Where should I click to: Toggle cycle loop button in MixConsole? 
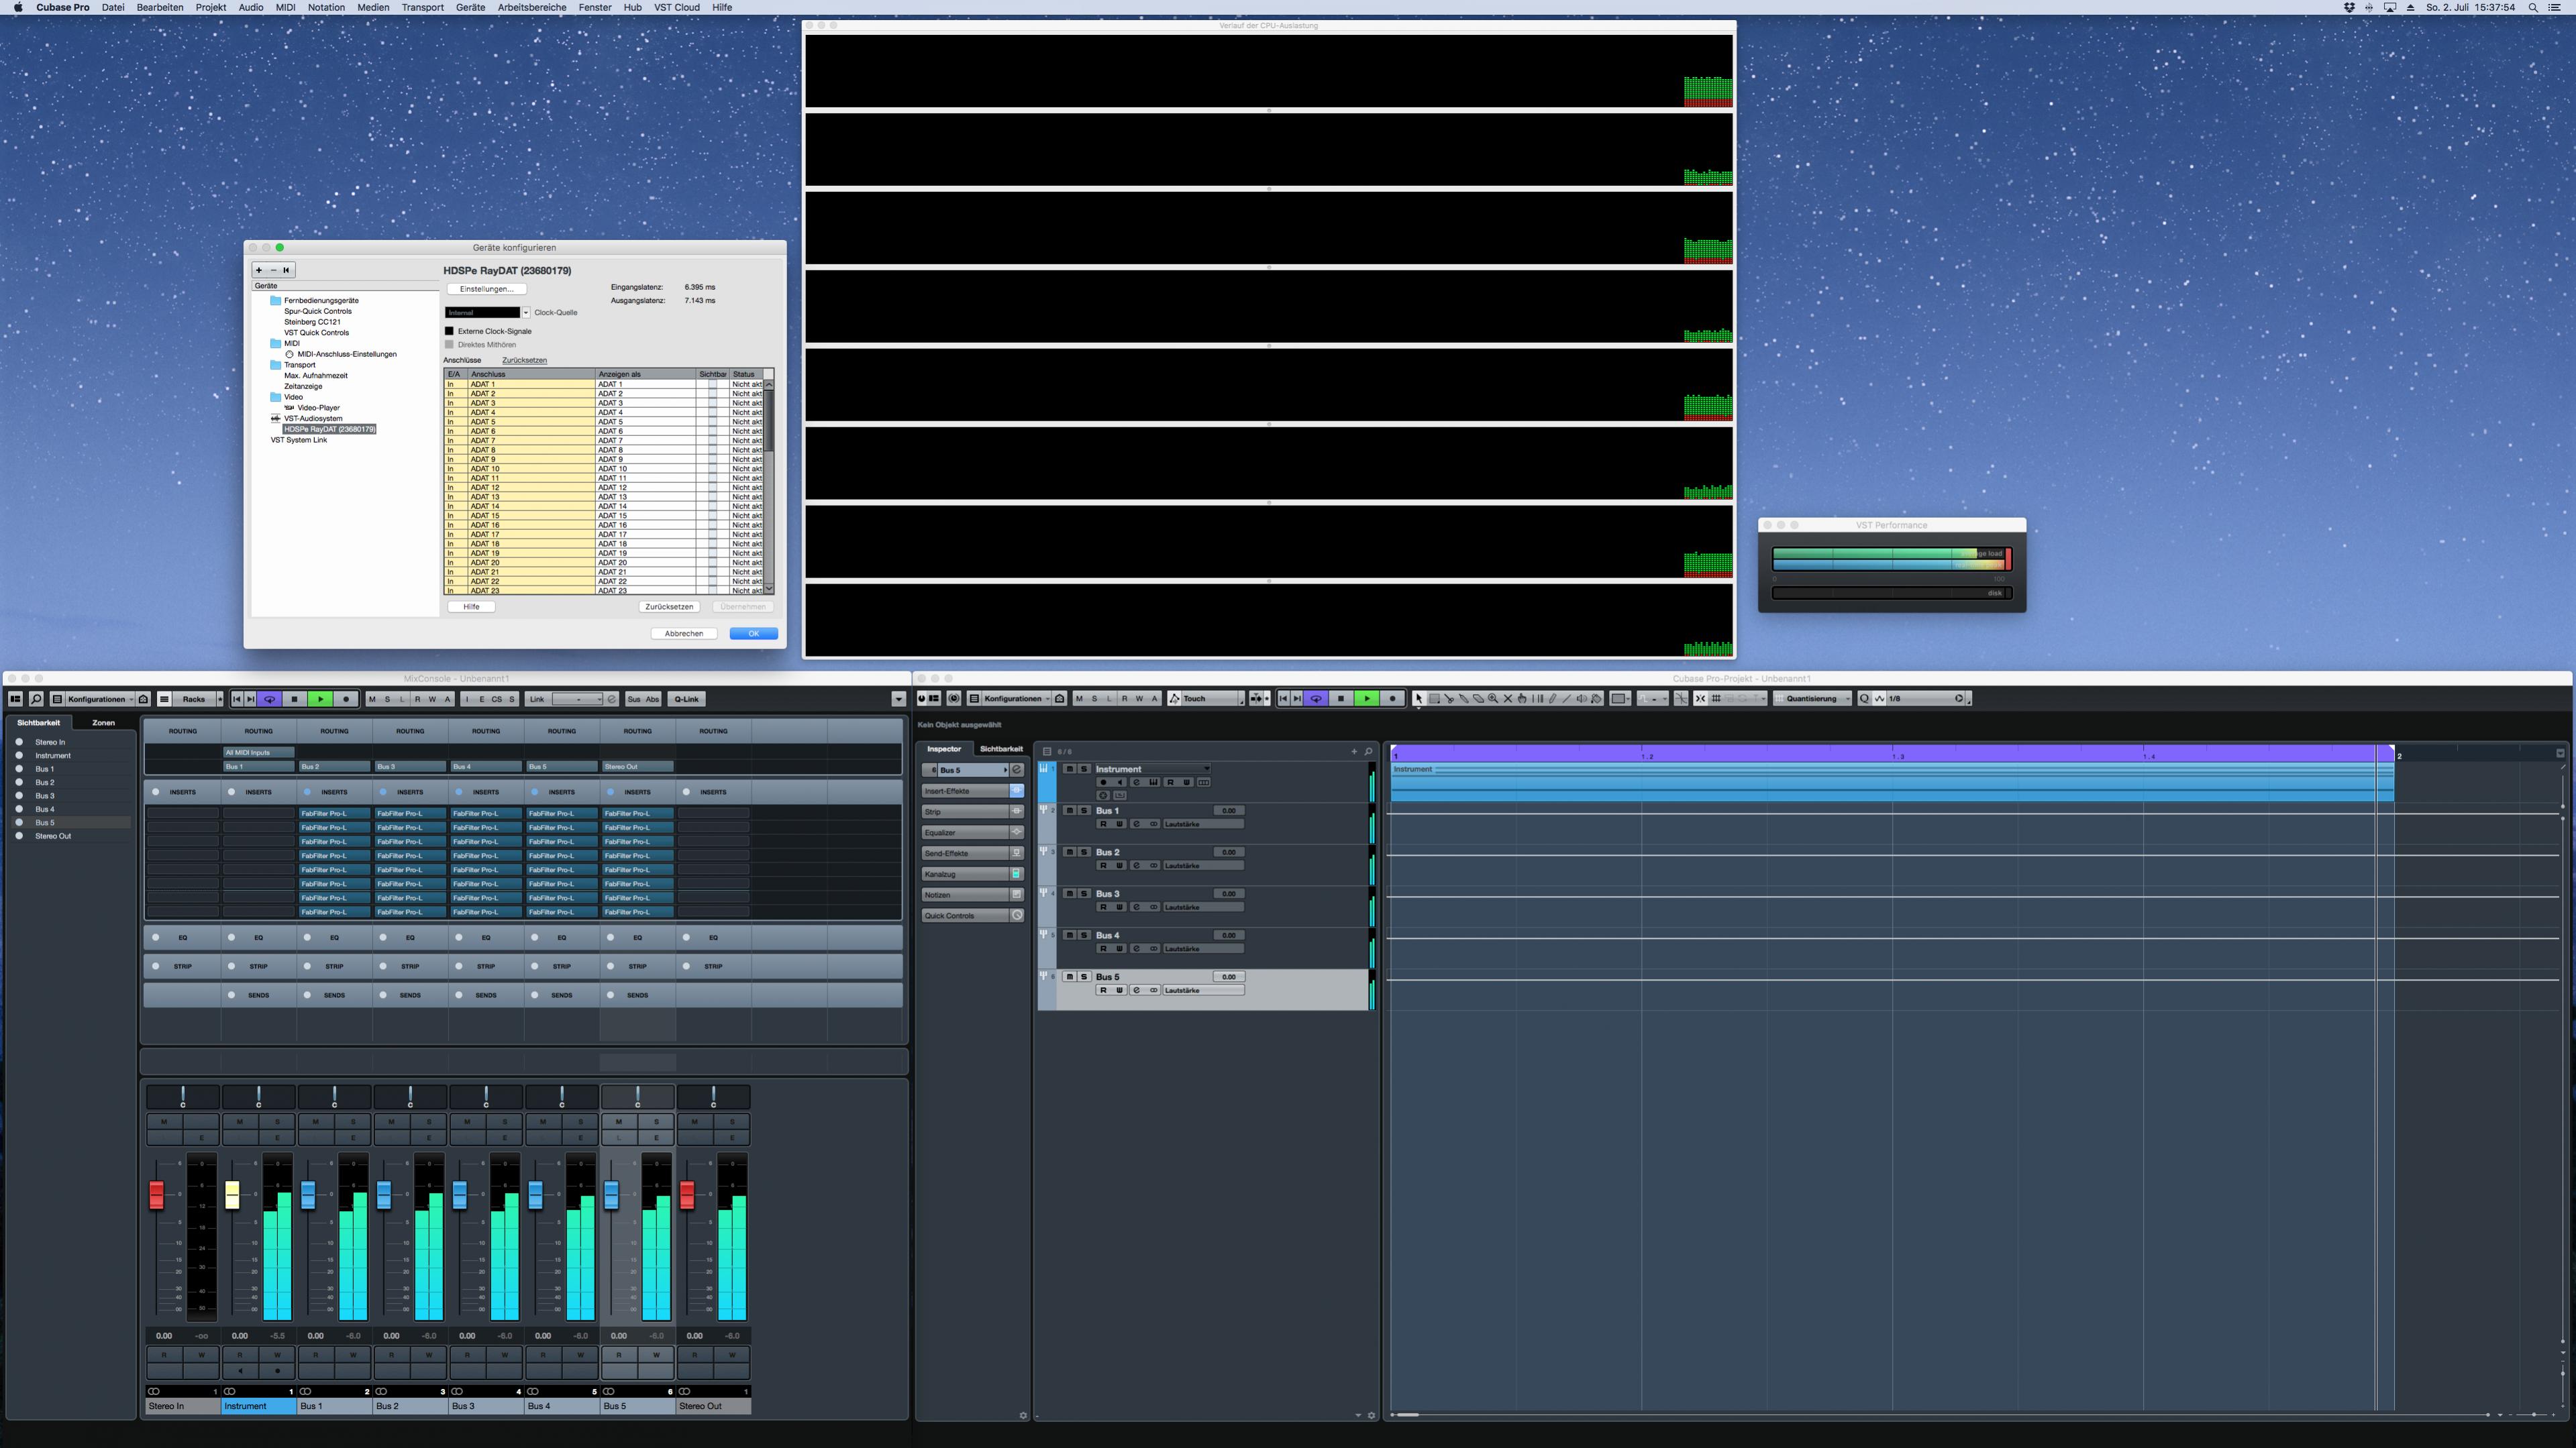pos(269,699)
